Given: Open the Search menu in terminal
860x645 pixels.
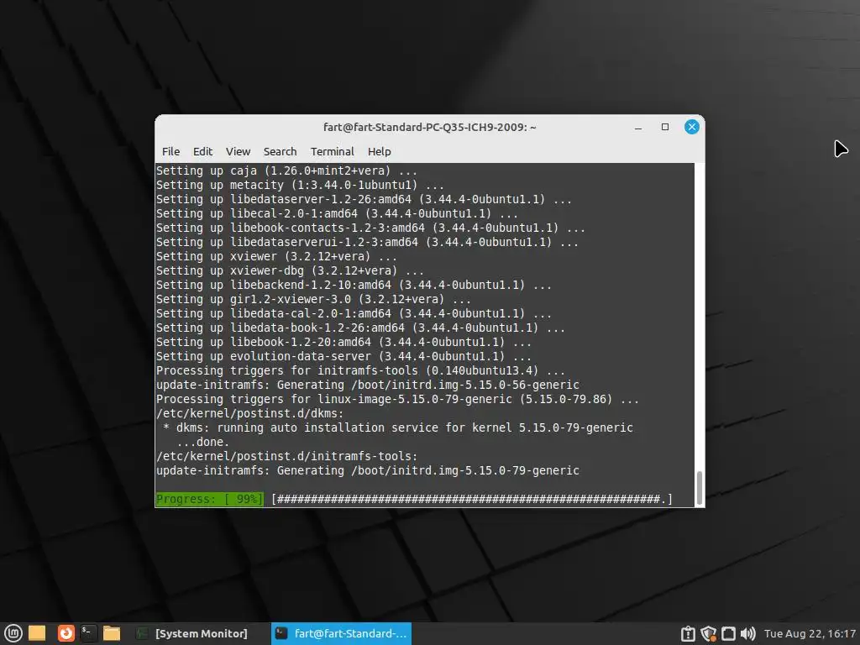Looking at the screenshot, I should pos(280,151).
